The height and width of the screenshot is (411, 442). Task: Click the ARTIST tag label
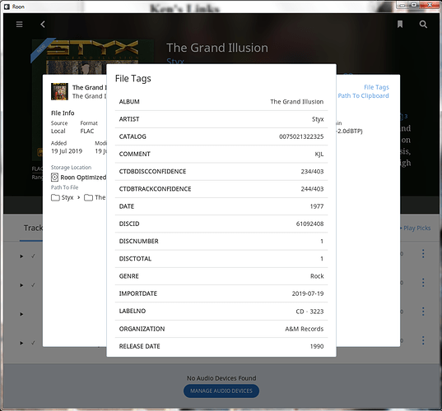coord(129,119)
